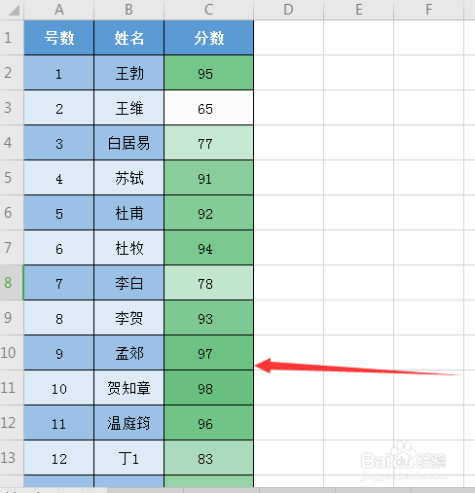Click score cell 98

[x=209, y=388]
